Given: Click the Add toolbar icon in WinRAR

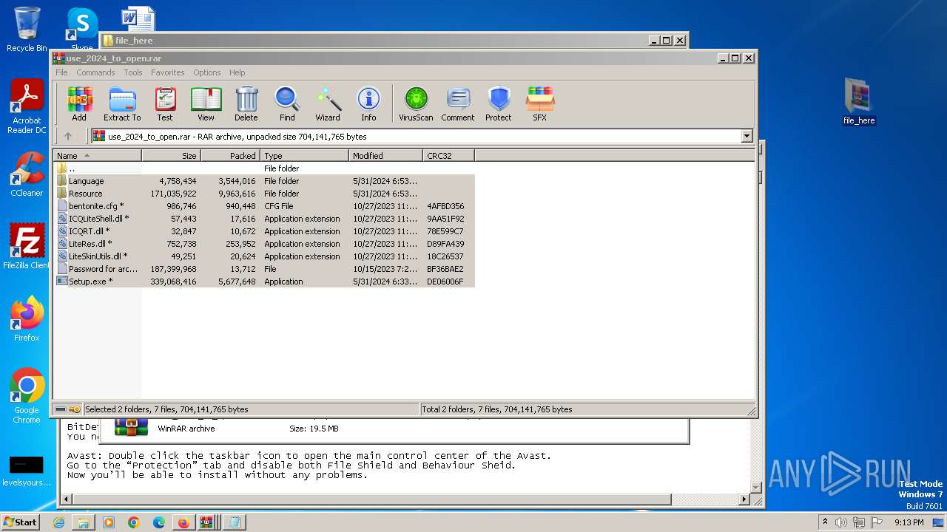Looking at the screenshot, I should [x=79, y=103].
